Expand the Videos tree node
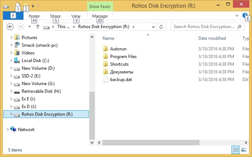 [x=11, y=53]
